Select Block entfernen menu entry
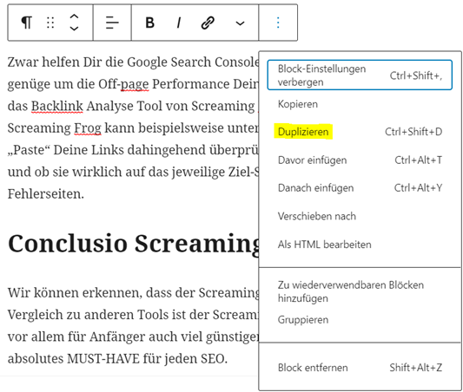 coord(360,368)
